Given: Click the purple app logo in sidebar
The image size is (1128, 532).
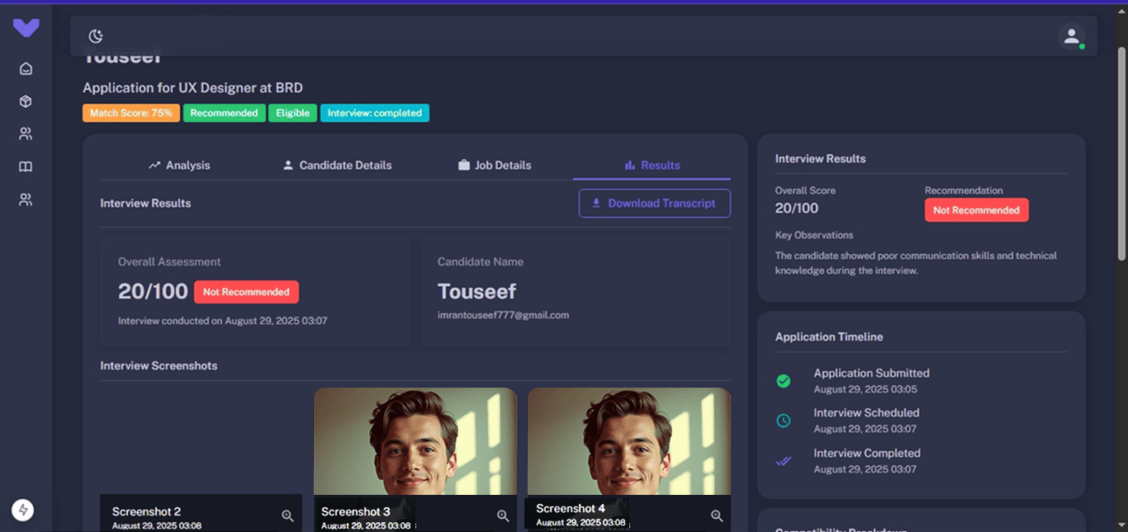Looking at the screenshot, I should tap(26, 28).
